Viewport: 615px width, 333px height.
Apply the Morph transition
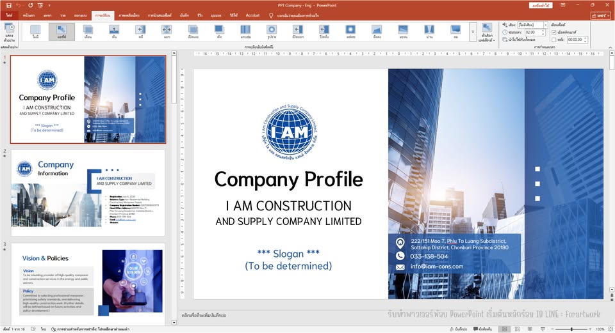[x=61, y=31]
